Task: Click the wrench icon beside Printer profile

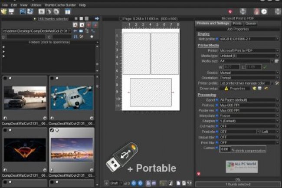Action: pyautogui.click(x=278, y=82)
